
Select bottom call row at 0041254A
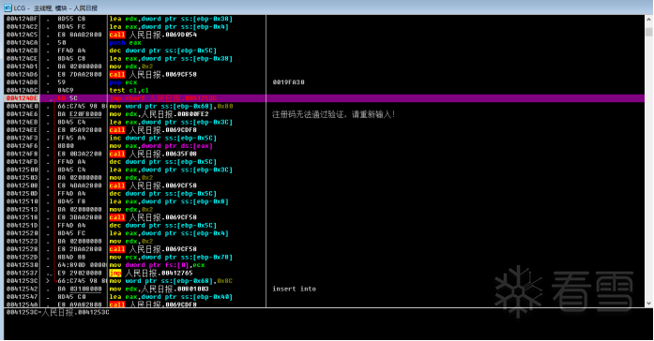[x=153, y=304]
